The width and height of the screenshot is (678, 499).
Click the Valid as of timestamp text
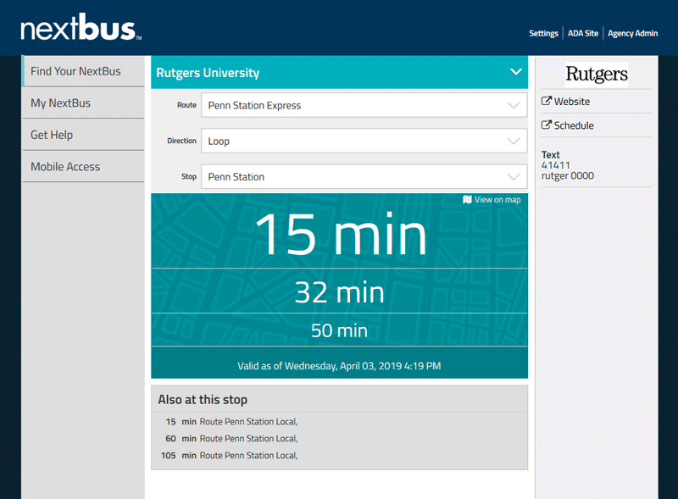340,366
